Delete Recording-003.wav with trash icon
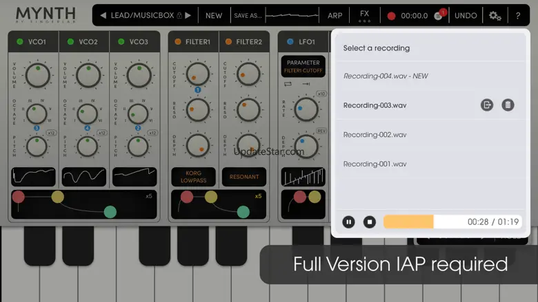Viewport: 538px width, 302px height. pos(508,105)
